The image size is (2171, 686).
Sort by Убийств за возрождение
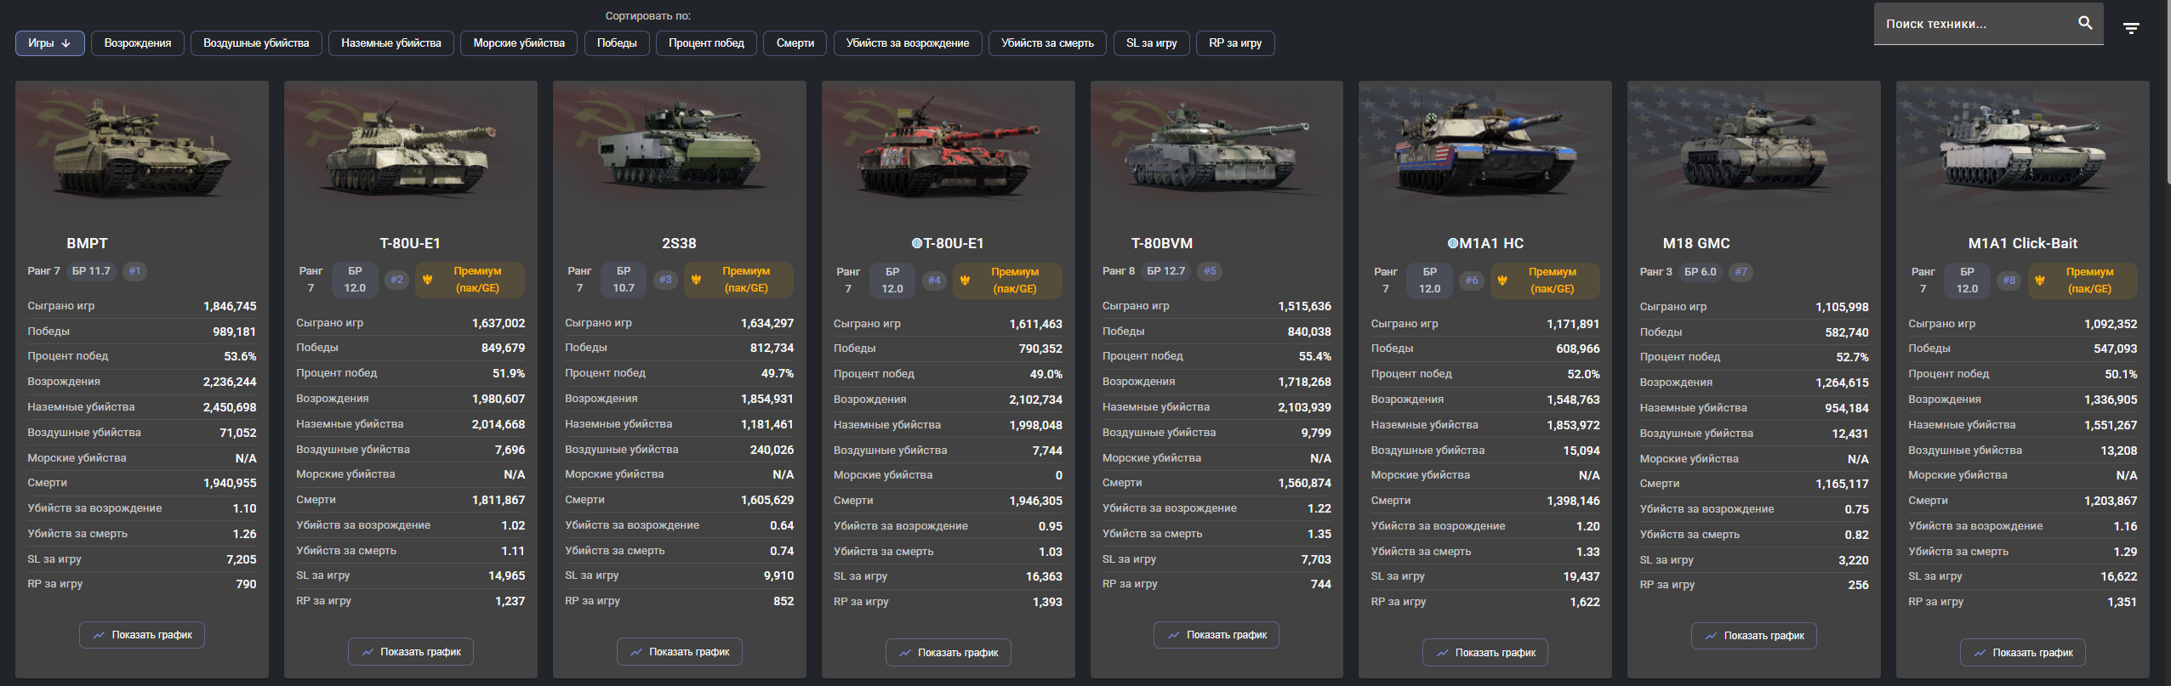click(x=908, y=43)
